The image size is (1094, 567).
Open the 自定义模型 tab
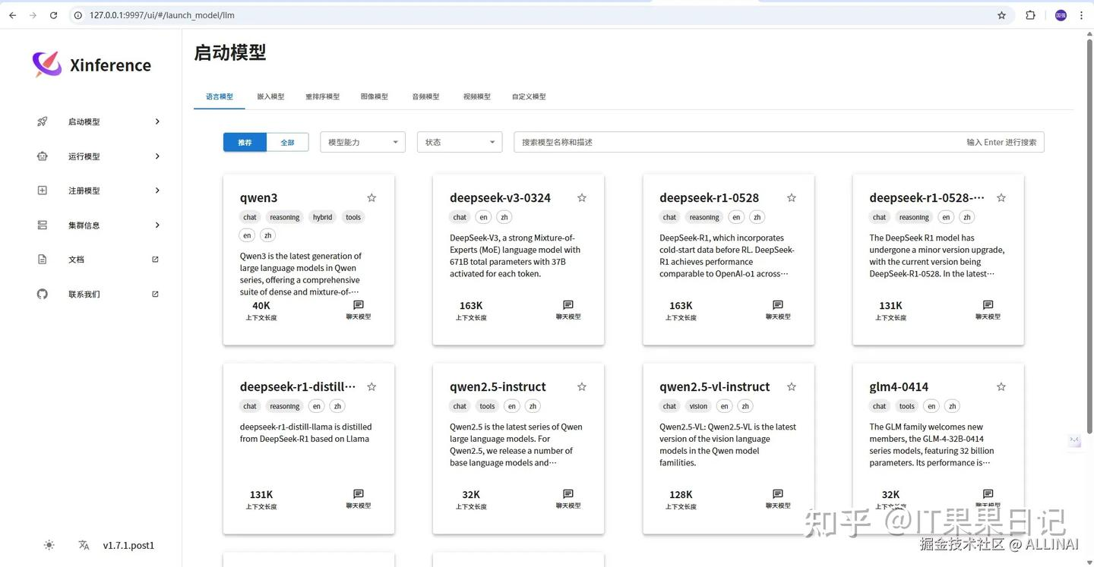pyautogui.click(x=529, y=96)
